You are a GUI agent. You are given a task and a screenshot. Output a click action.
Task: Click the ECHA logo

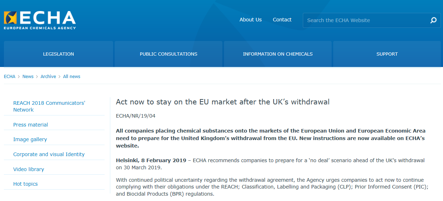click(40, 20)
